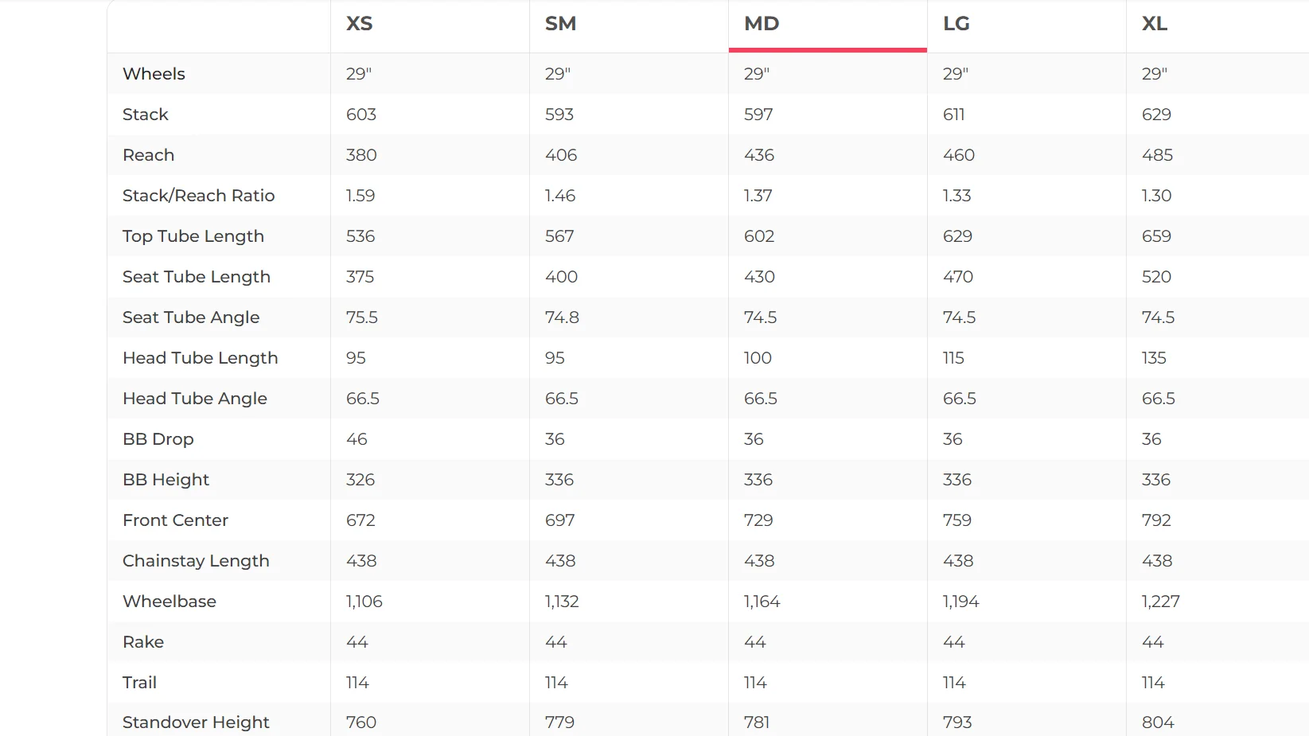Click the MD reach value 436
Viewport: 1309px width, 736px height.
point(759,155)
